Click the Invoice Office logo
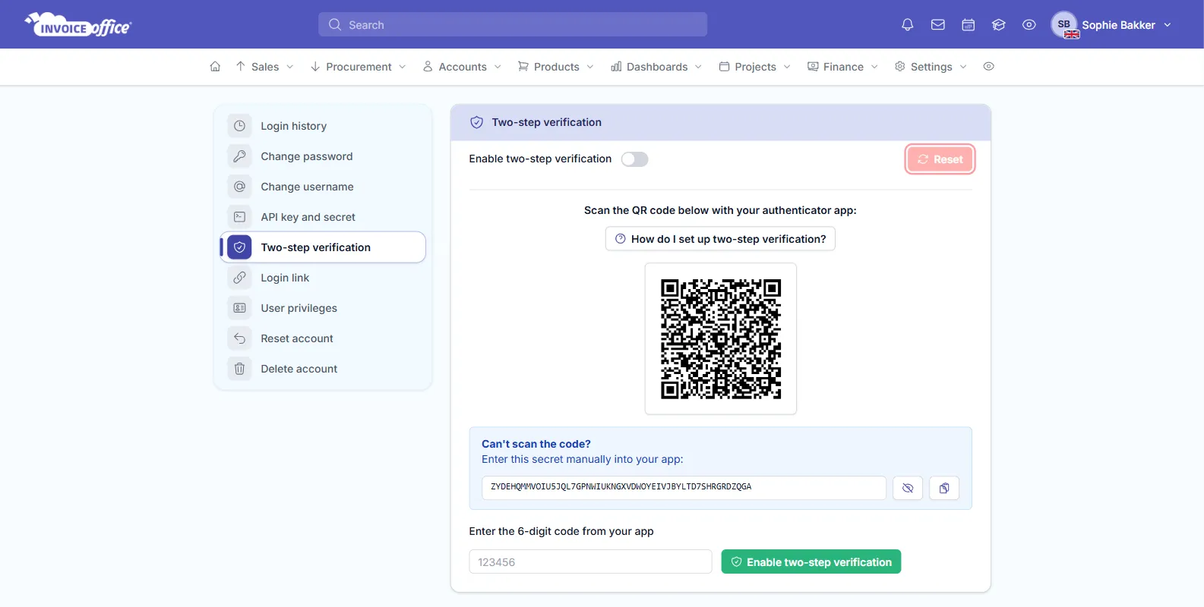 [x=78, y=25]
